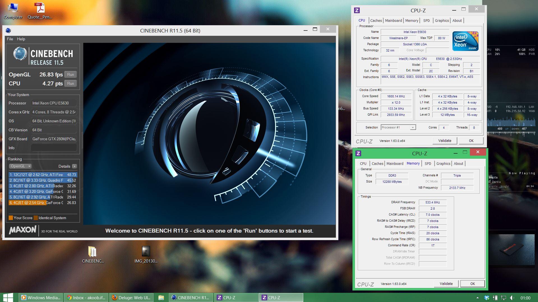The image size is (538, 302).
Task: Open Graphics tab in Memory CPU-Z window
Action: tap(443, 163)
